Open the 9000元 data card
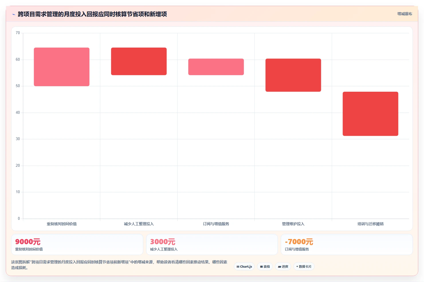The image size is (424, 282). (x=77, y=244)
